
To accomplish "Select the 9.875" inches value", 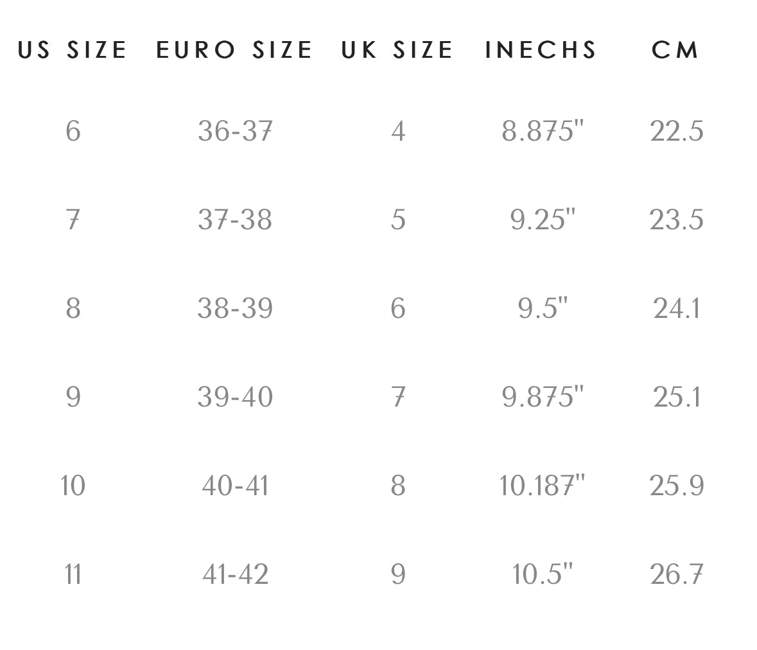I will (543, 398).
